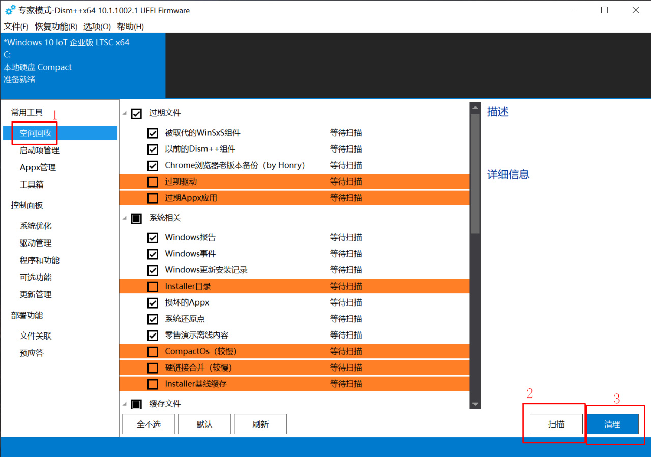Toggle the 系统相关 group checkbox
This screenshot has width=651, height=457.
point(136,218)
